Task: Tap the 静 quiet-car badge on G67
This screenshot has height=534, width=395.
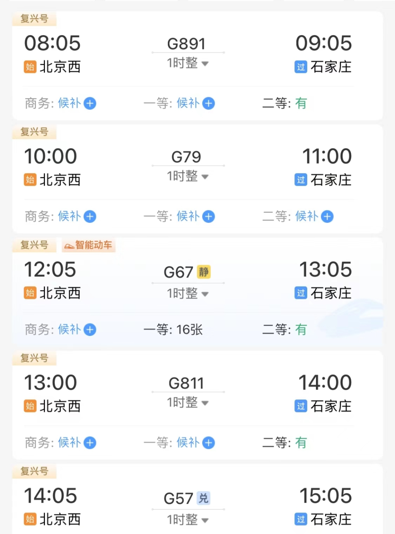Action: pos(204,272)
